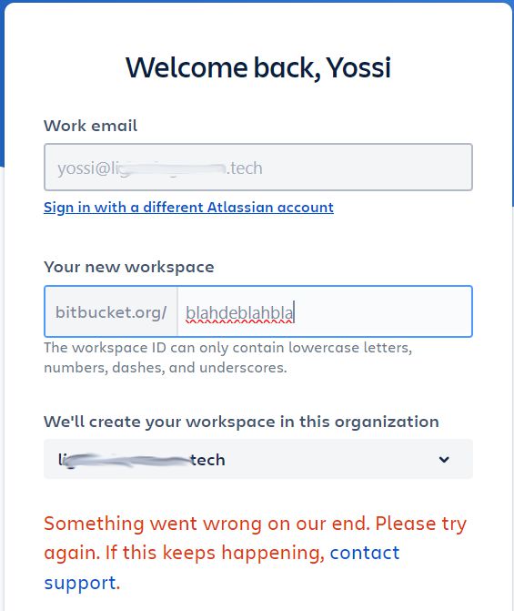Image resolution: width=514 pixels, height=611 pixels.
Task: Click the '.tech' ending of the email address
Action: (245, 168)
